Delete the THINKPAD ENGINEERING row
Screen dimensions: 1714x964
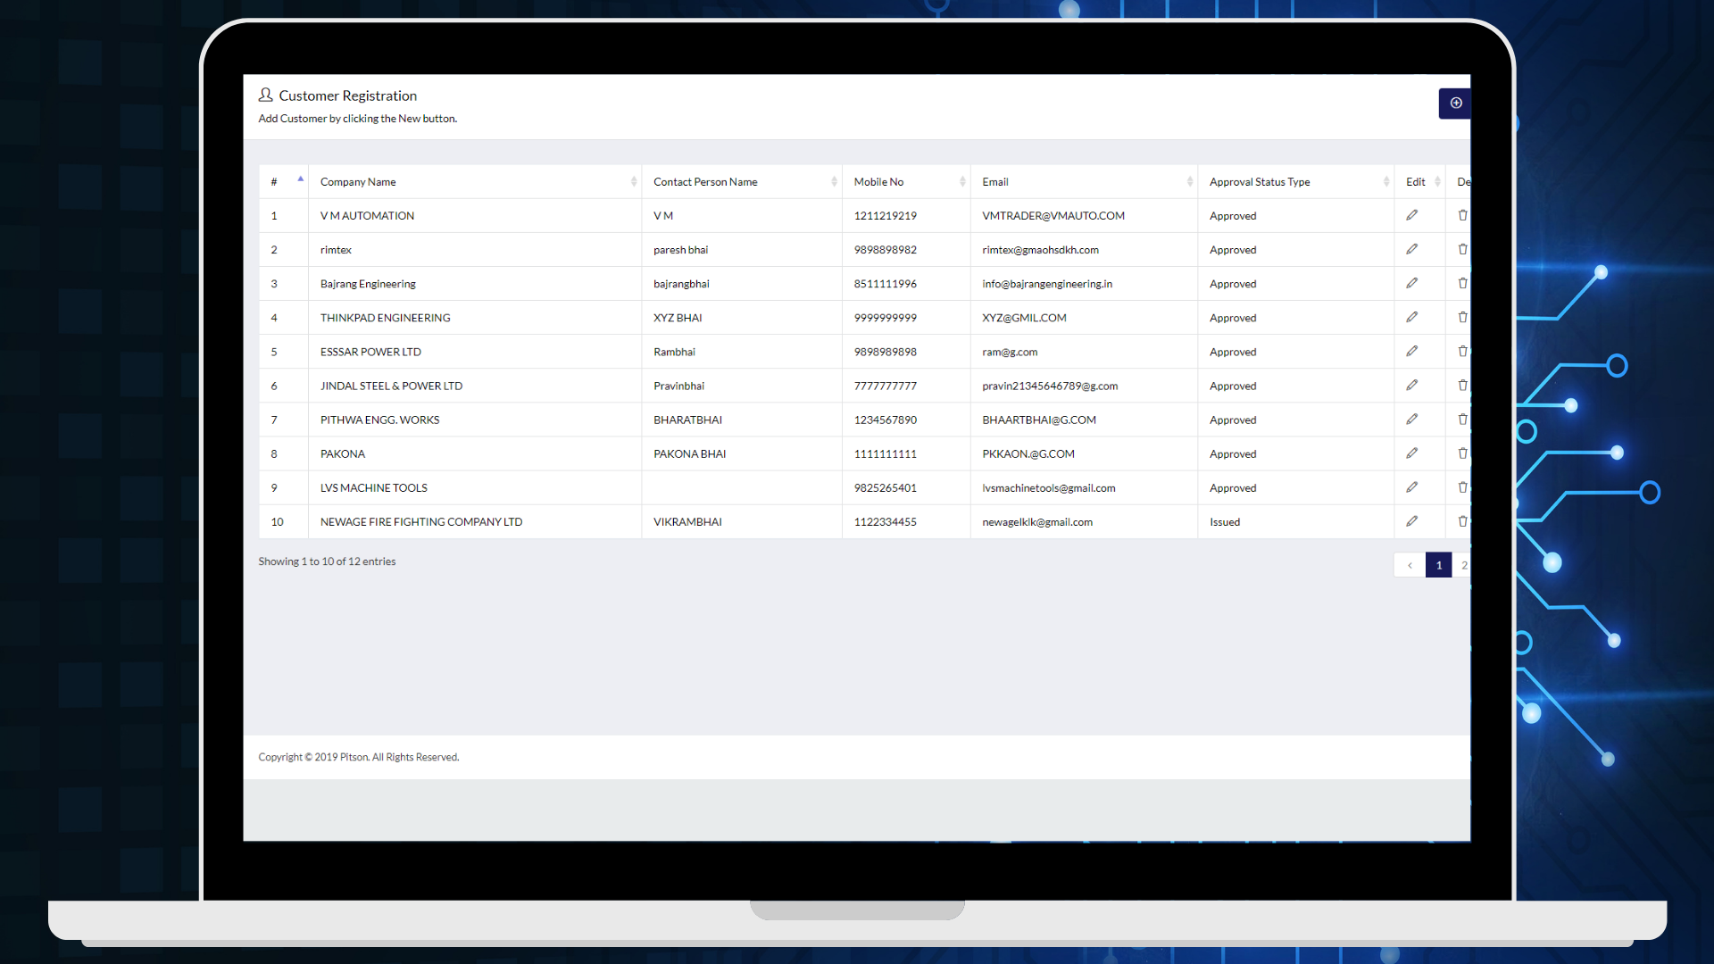click(x=1462, y=317)
